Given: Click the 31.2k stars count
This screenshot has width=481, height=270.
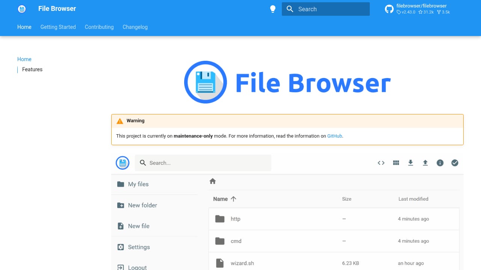Looking at the screenshot, I should pos(426,12).
